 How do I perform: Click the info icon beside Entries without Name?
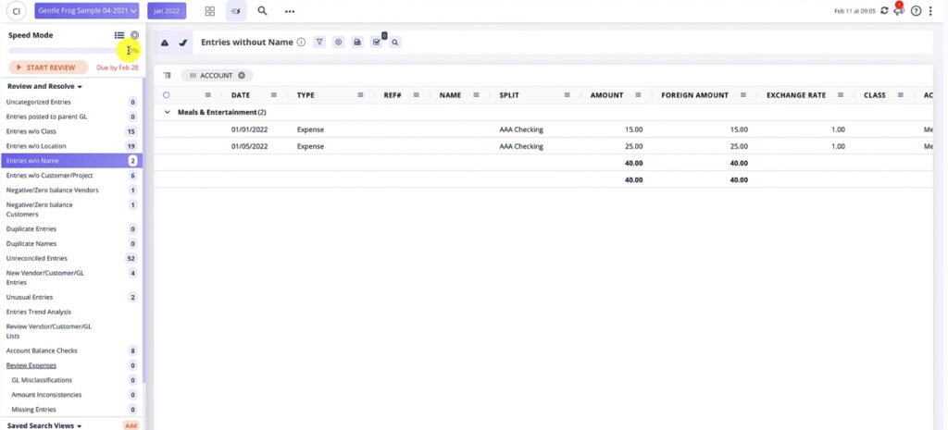(301, 43)
